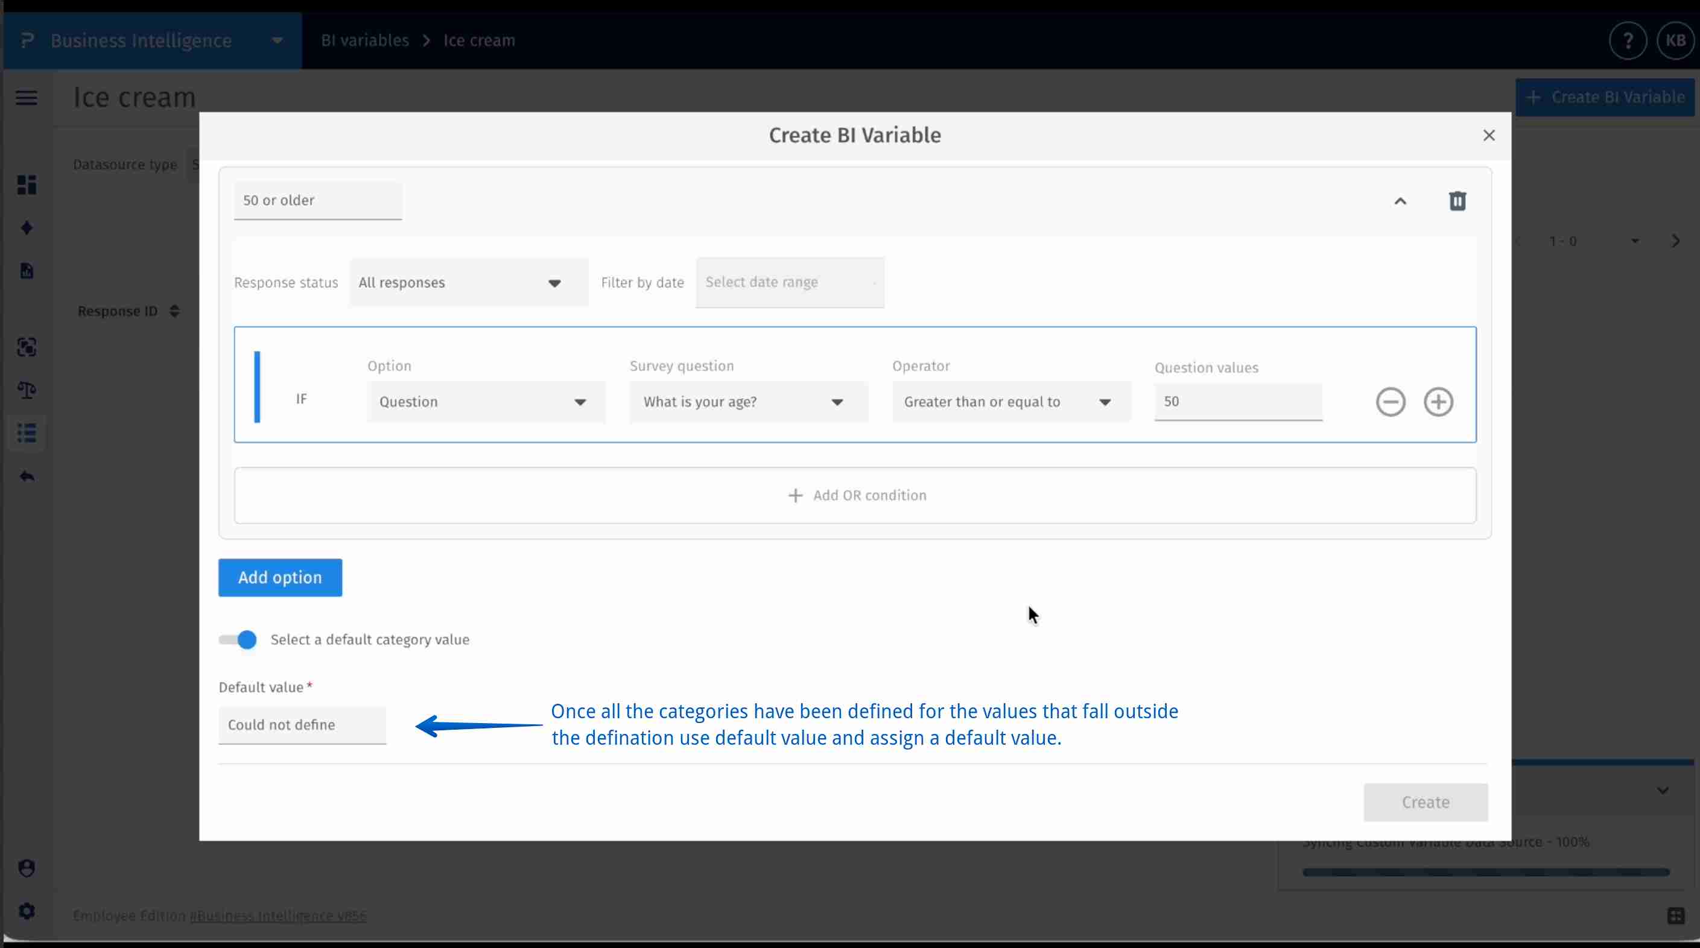The width and height of the screenshot is (1700, 948).
Task: Open the Survey question dropdown
Action: 747,402
